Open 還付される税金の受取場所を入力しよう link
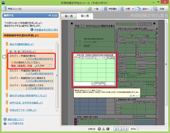Image resolution: width=170 pixels, height=133 pixels. (28, 96)
